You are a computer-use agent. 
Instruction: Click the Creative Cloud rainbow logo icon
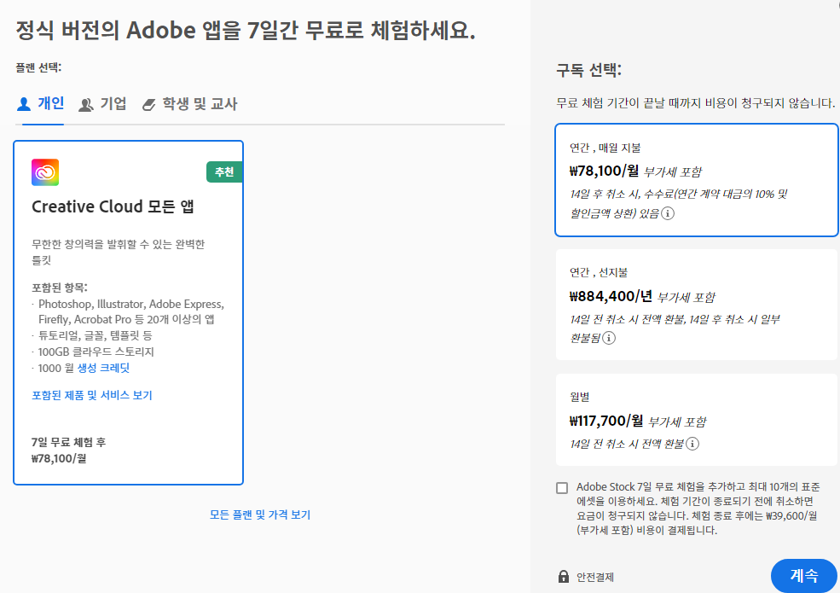(45, 172)
